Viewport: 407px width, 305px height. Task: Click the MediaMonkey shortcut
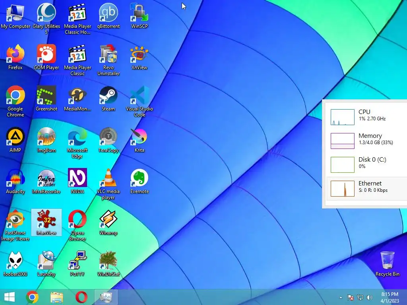(78, 98)
